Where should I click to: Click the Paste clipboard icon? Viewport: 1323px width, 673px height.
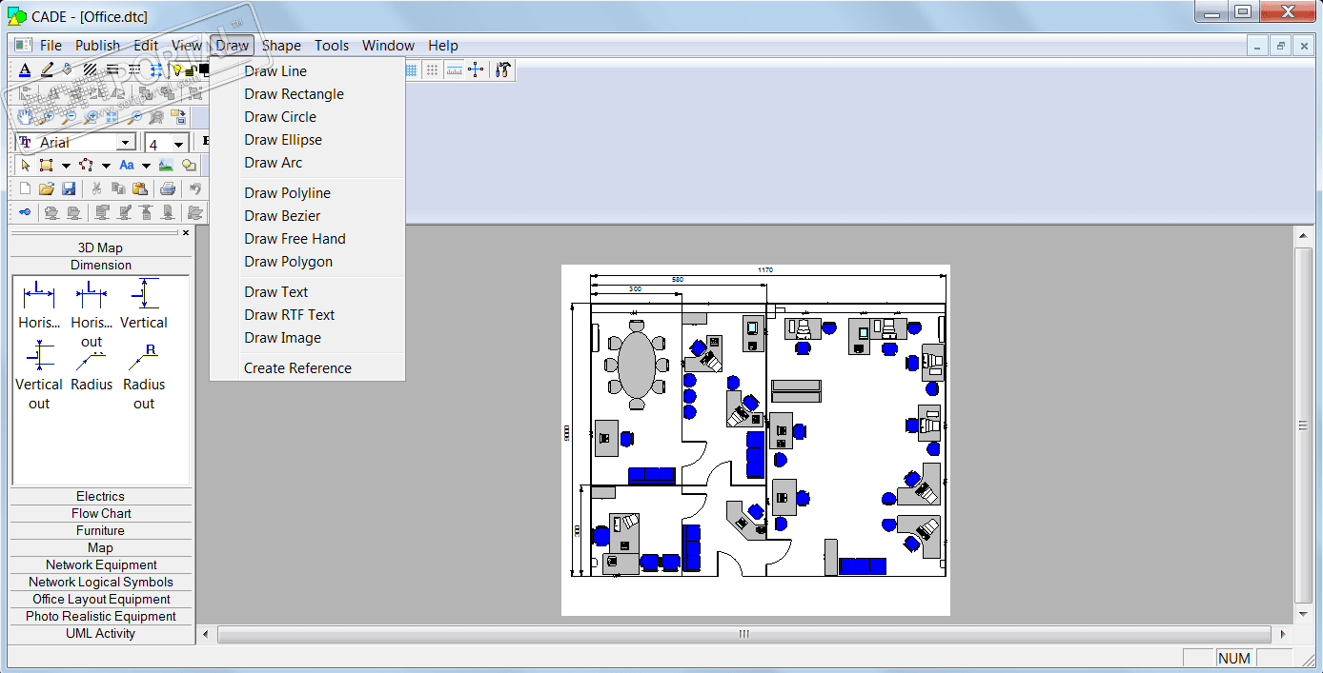pos(140,189)
